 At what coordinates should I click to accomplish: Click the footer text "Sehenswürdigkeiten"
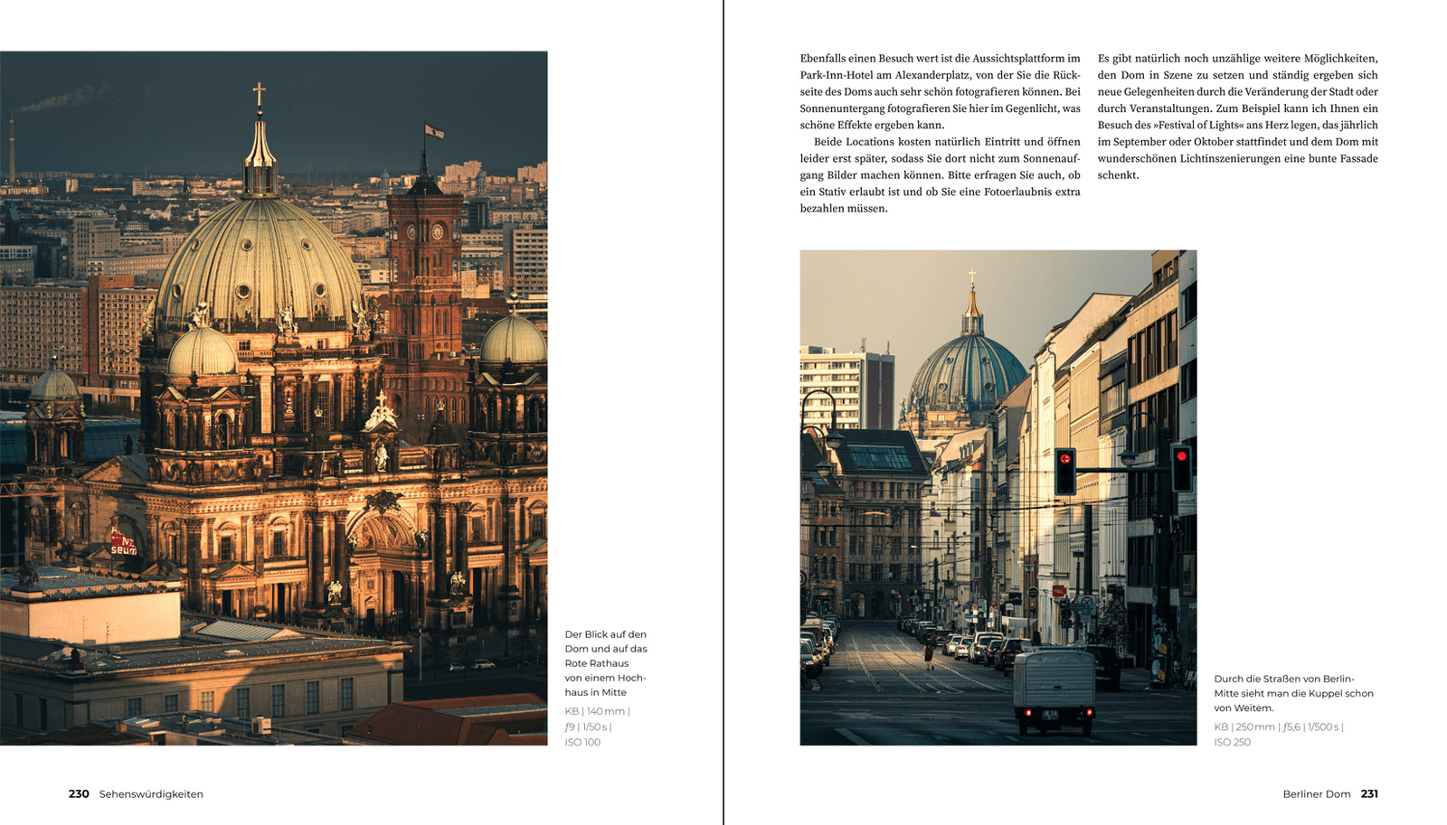point(151,794)
